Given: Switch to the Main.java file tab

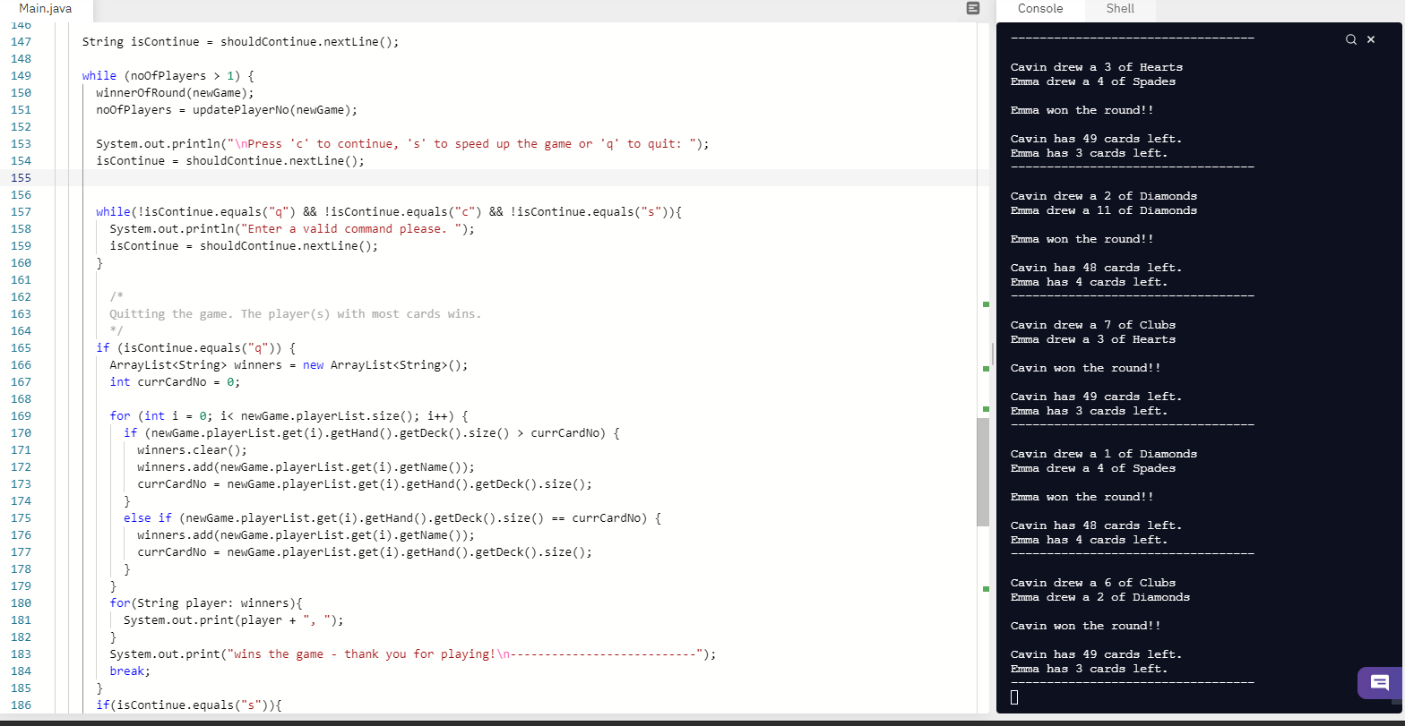Looking at the screenshot, I should click(x=46, y=8).
